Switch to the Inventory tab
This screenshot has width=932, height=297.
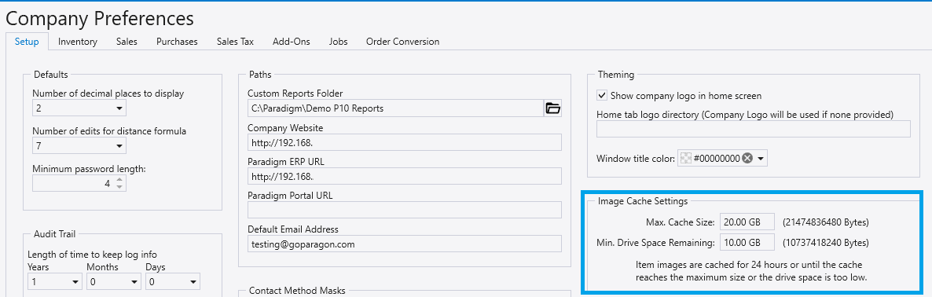[x=77, y=42]
